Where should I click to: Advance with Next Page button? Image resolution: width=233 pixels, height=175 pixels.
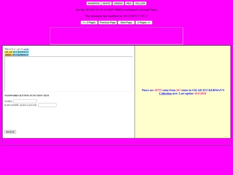(x=126, y=22)
